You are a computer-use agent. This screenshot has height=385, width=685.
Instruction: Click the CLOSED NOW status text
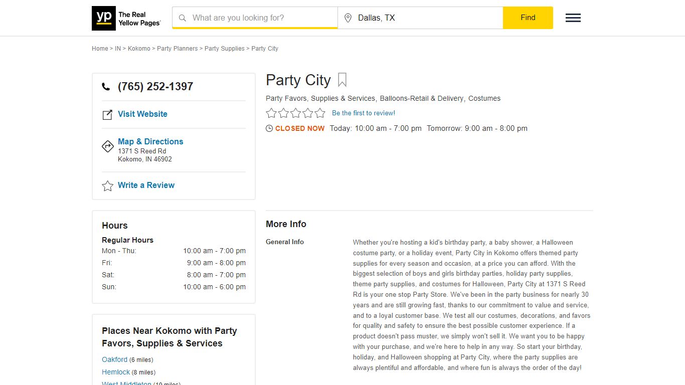300,128
